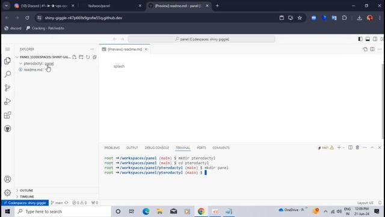This screenshot has width=385, height=217.
Task: Toggle the bottom panel layout
Action: point(368,39)
